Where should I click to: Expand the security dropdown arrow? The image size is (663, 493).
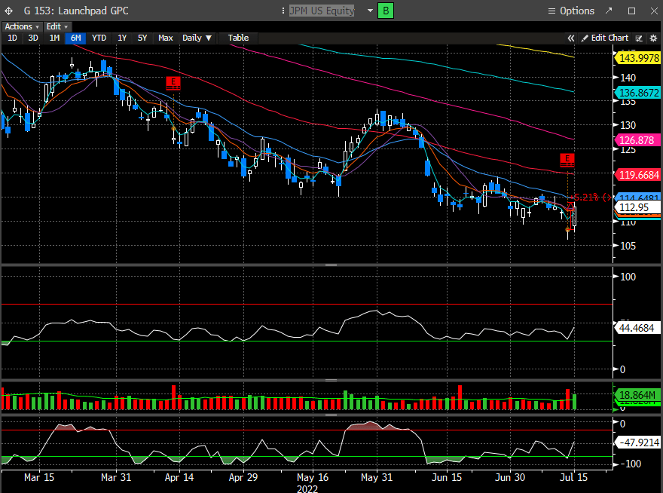pos(370,11)
